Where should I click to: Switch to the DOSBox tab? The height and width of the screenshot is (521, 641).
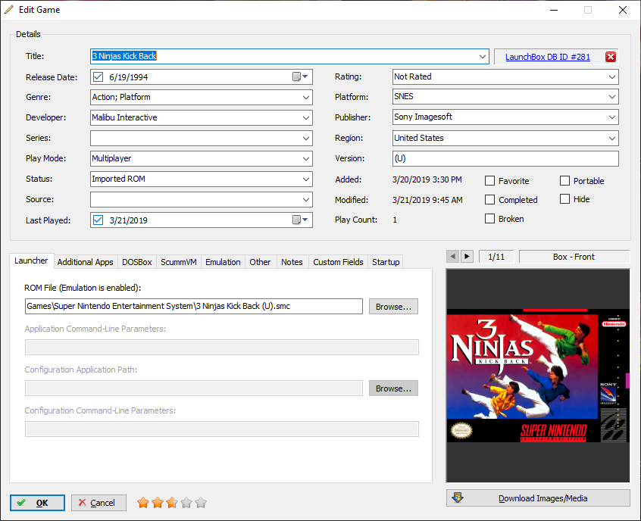tap(137, 262)
